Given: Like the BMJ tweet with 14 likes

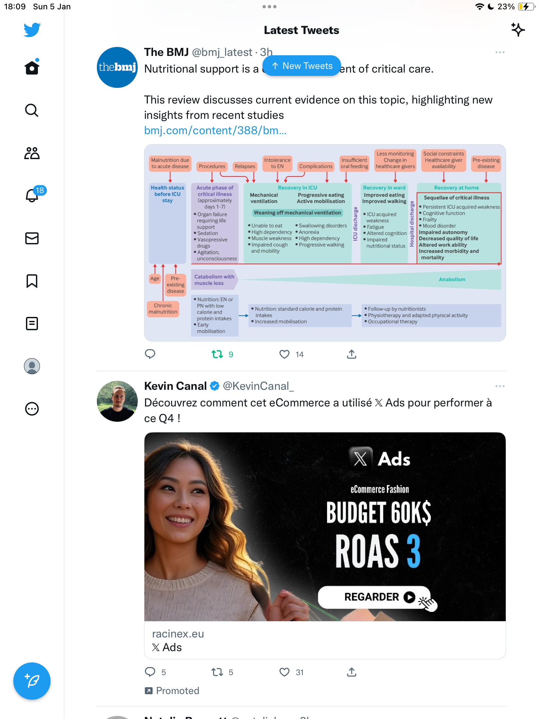Looking at the screenshot, I should click(284, 354).
